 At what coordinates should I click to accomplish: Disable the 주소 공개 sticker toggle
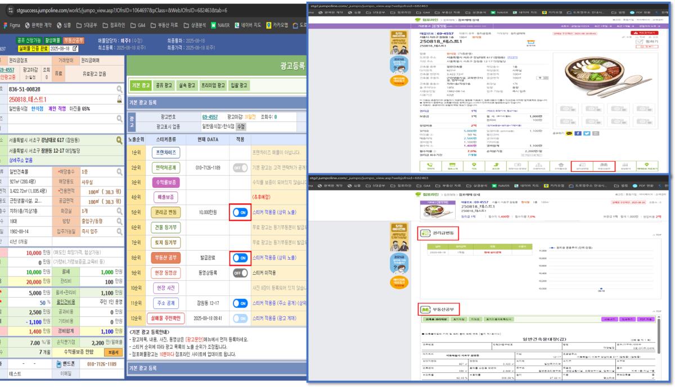pyautogui.click(x=240, y=303)
